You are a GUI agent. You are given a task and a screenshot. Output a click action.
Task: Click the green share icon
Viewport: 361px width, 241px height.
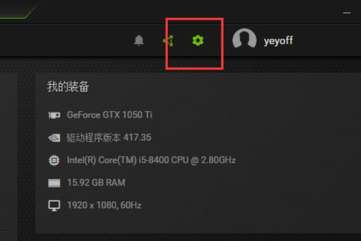click(168, 40)
